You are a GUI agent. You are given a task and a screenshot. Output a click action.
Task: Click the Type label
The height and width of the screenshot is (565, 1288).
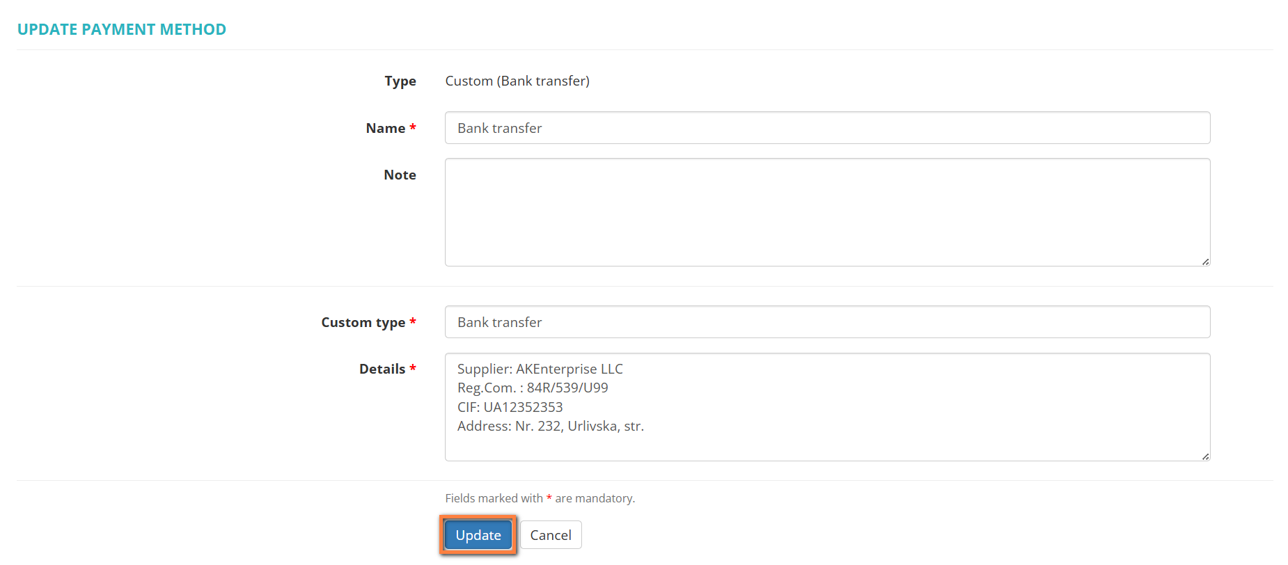click(x=400, y=81)
